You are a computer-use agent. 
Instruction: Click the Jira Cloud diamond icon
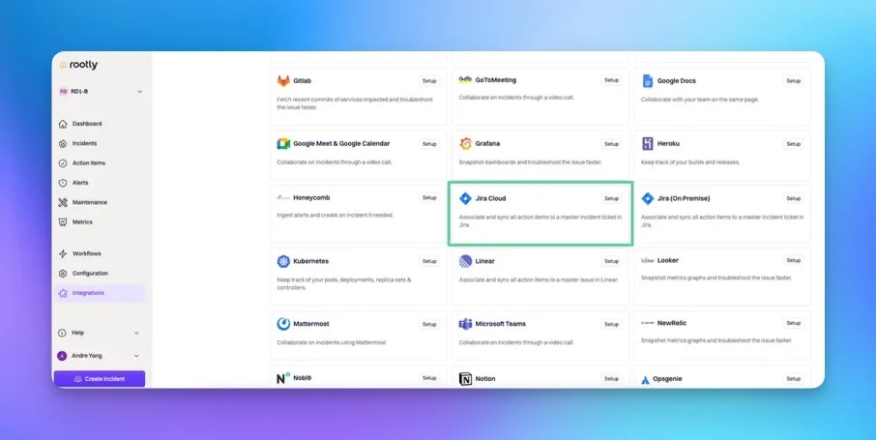tap(465, 198)
